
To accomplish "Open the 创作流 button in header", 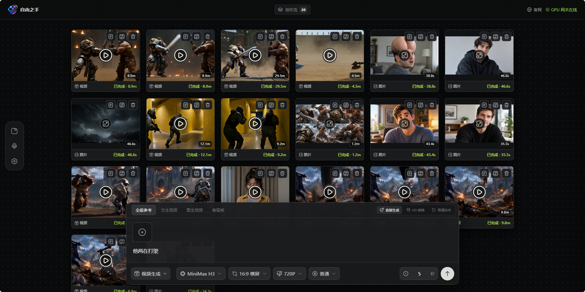I will coord(292,10).
